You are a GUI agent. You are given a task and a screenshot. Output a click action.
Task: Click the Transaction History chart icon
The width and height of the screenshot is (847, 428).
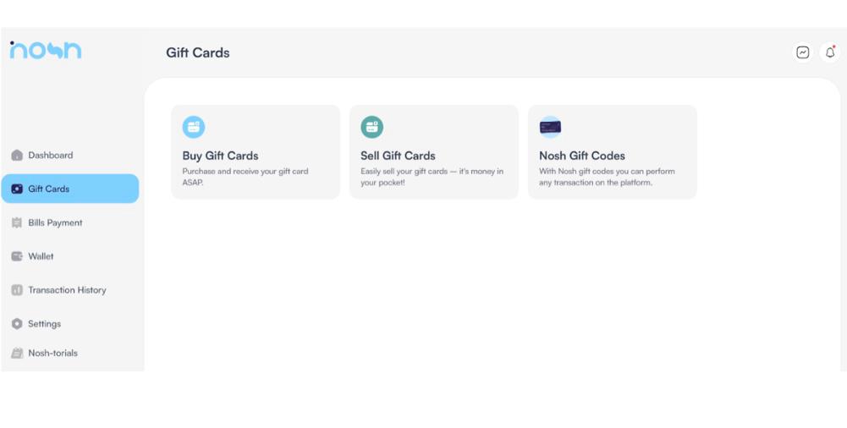[17, 290]
